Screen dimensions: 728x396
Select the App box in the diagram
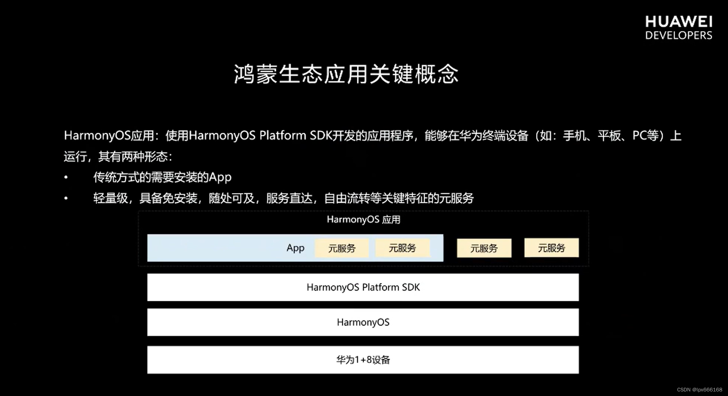[296, 248]
